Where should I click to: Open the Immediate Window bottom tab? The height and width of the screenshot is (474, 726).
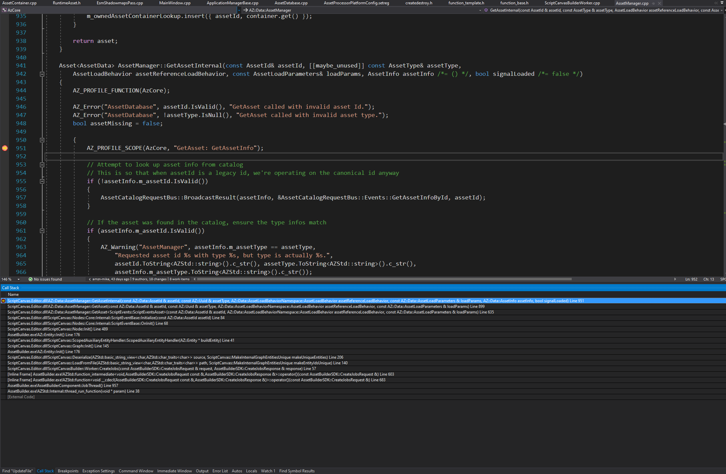[175, 471]
